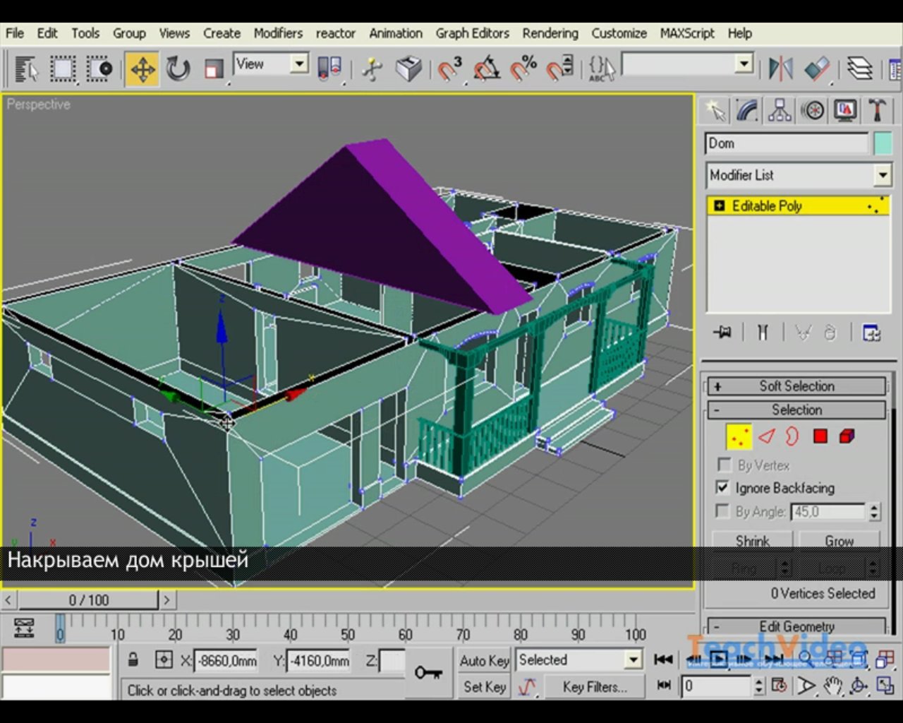Switch to the Modify command panel tab
The width and height of the screenshot is (903, 723).
click(x=747, y=111)
